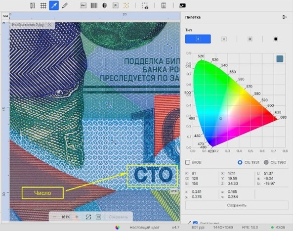This screenshot has height=231, width=293.
Task: Click the мм units button at ruler corner
Action: [5, 16]
